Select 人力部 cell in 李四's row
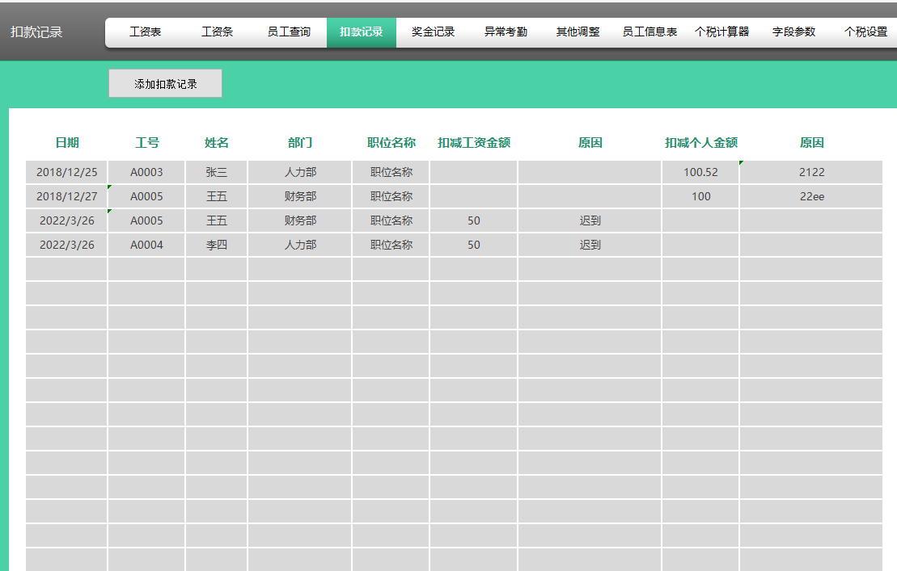 [x=300, y=245]
